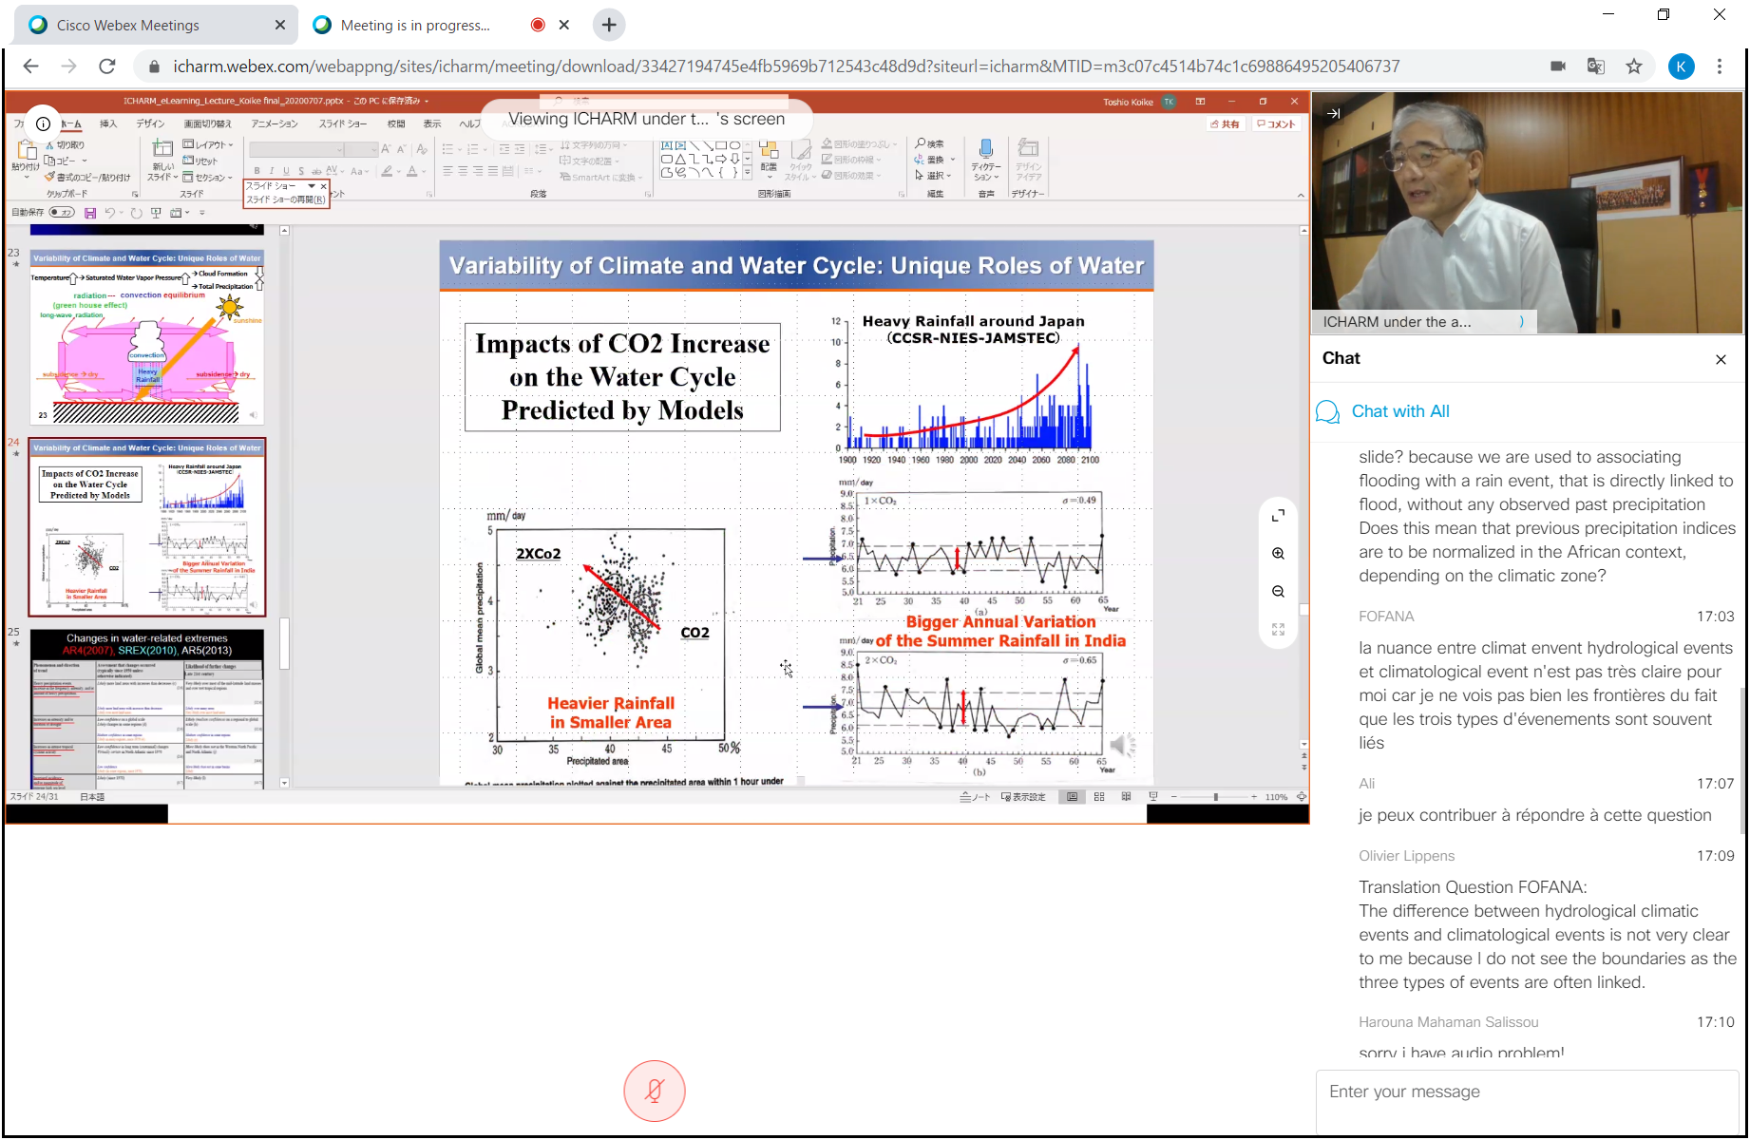This screenshot has height=1140, width=1750.
Task: Pick the font color A swatch
Action: 411,172
